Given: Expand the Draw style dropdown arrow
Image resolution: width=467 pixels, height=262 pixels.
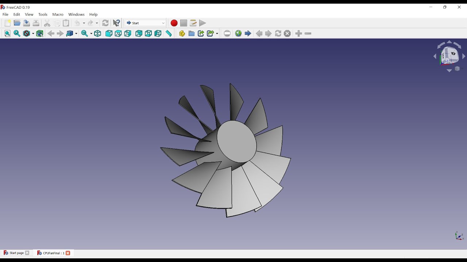Looking at the screenshot, I should pos(33,33).
